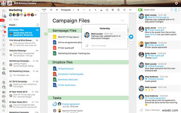The height and width of the screenshot is (113, 181).
Task: Open the 14 notifications red badge
Action: 2,20
